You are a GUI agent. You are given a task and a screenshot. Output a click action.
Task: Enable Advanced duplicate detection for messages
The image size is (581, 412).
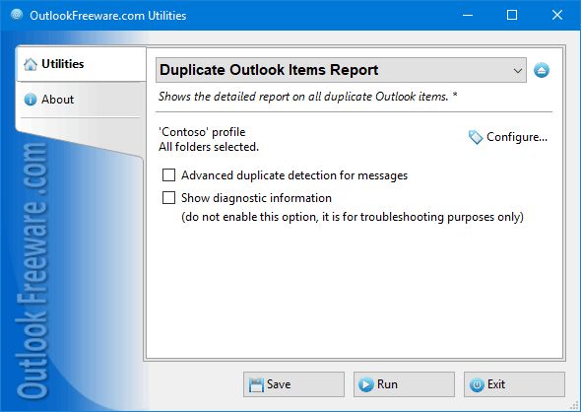coord(168,175)
